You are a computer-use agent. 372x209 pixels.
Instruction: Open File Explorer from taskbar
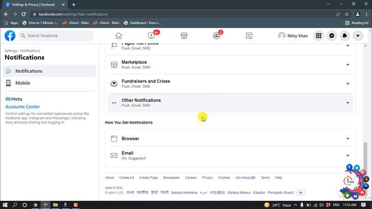point(55,205)
